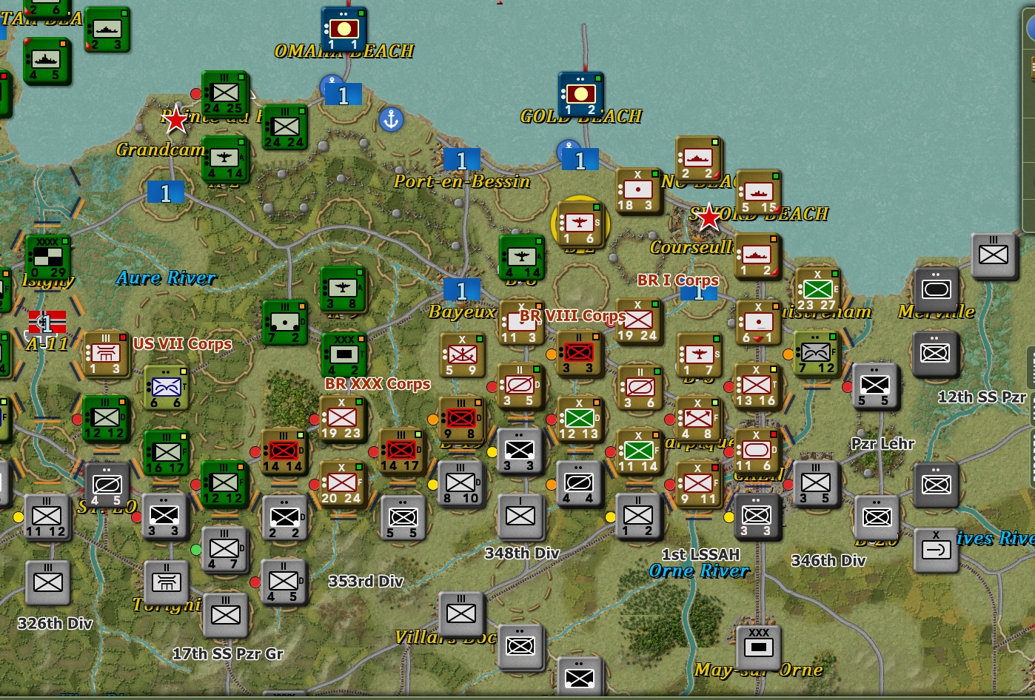1035x700 pixels.
Task: Click the gray armor unit at Merville
Action: point(936,289)
